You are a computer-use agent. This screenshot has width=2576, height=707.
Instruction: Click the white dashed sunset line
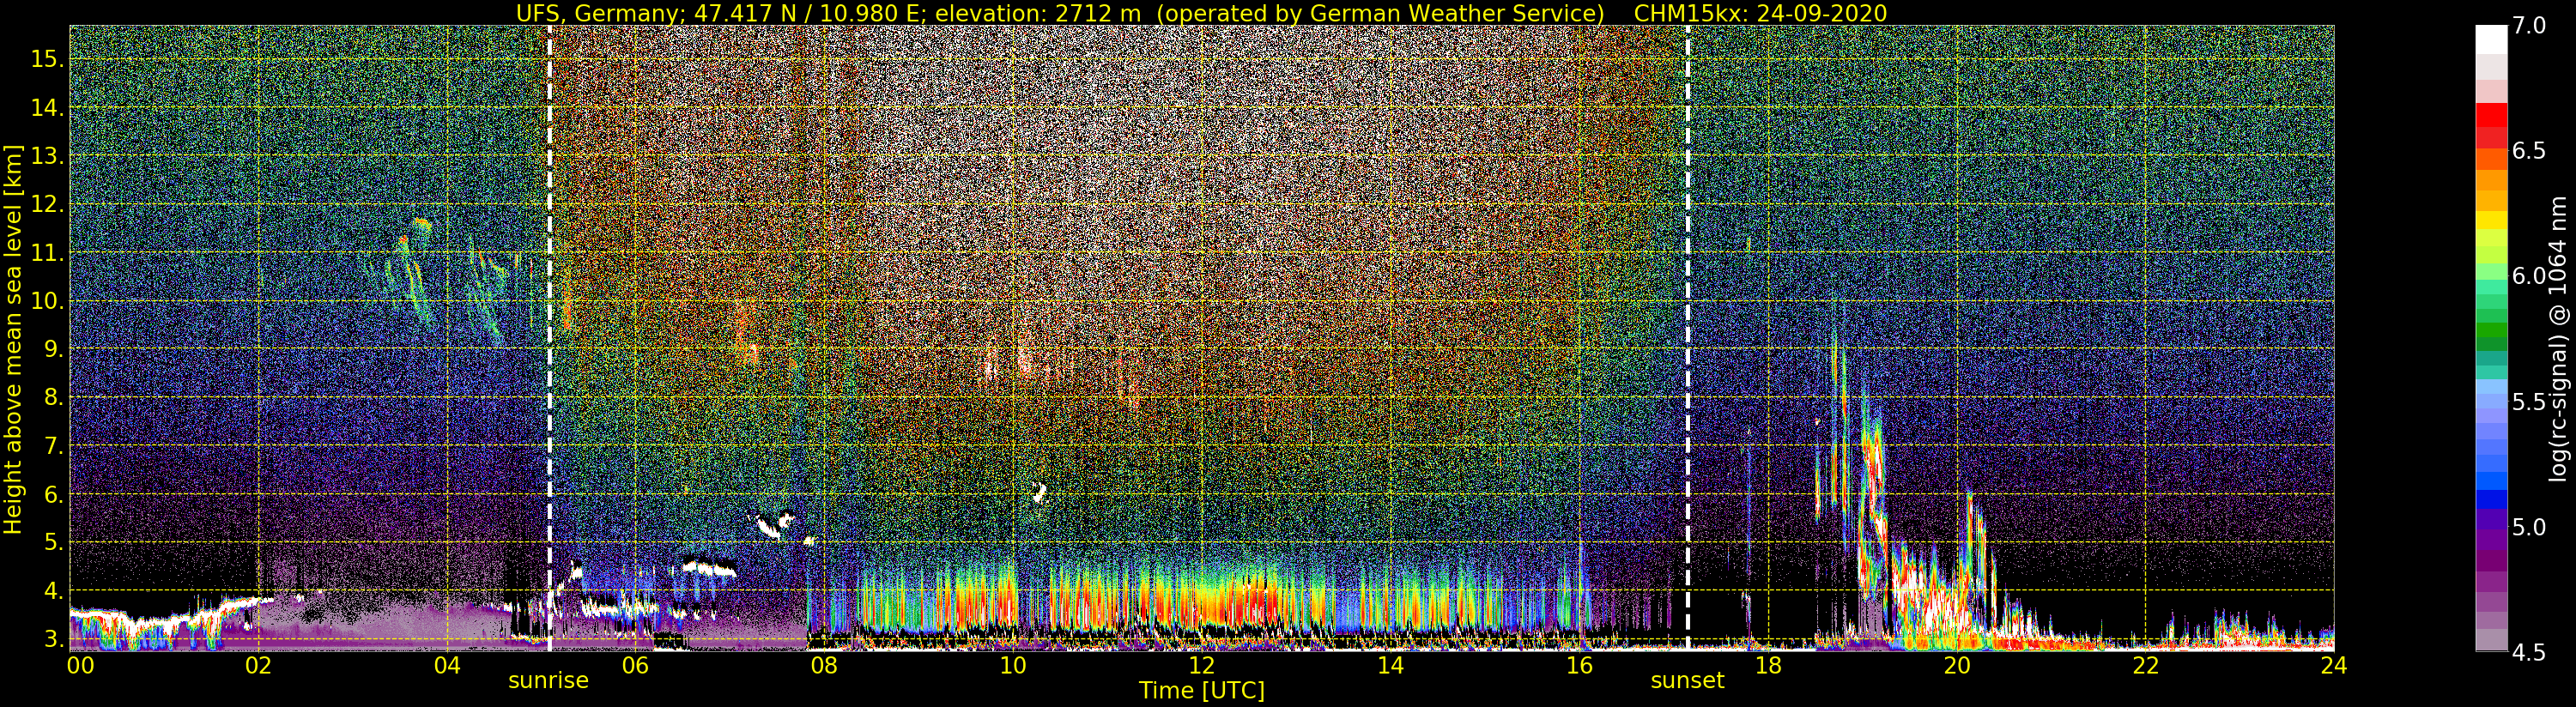click(1688, 338)
